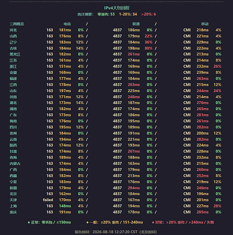Click the 12% 移动 value in 宁夏 row
The image size is (233, 235).
(217, 182)
